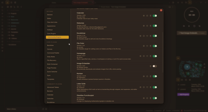Disable the File Color plugin toggle
Image resolution: width=208 pixels, height=112 pixels.
tap(155, 46)
